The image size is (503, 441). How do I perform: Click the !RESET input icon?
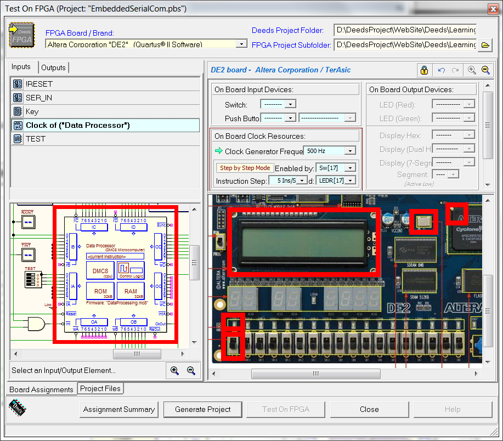pyautogui.click(x=18, y=84)
